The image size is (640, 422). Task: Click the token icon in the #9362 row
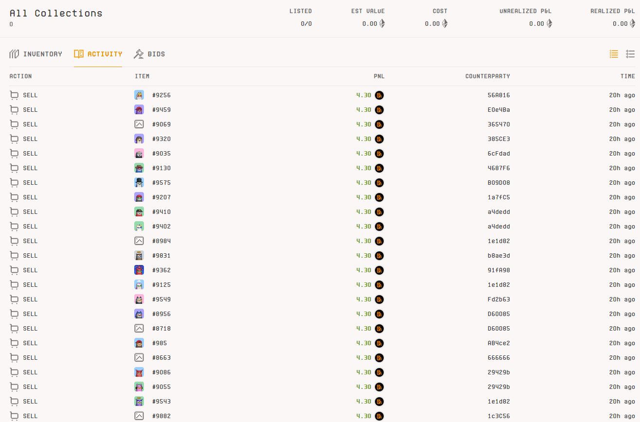[379, 270]
